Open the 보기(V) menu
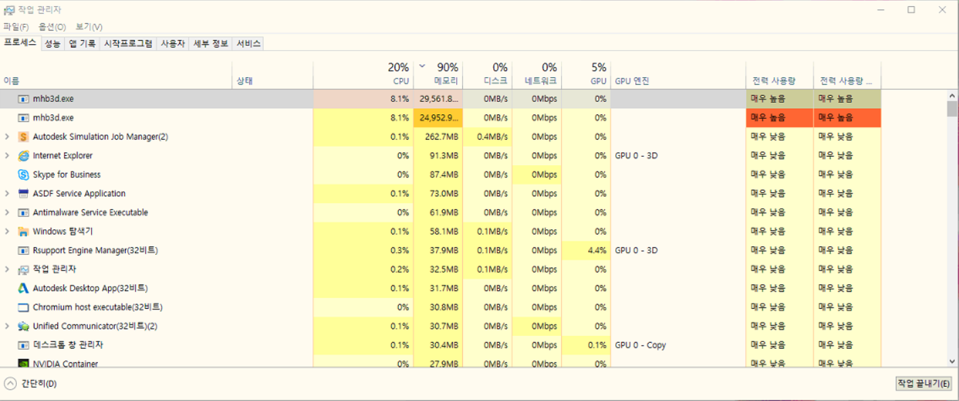This screenshot has width=959, height=401. (x=89, y=27)
